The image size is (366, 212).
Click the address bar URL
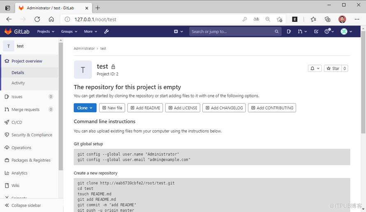(x=95, y=19)
